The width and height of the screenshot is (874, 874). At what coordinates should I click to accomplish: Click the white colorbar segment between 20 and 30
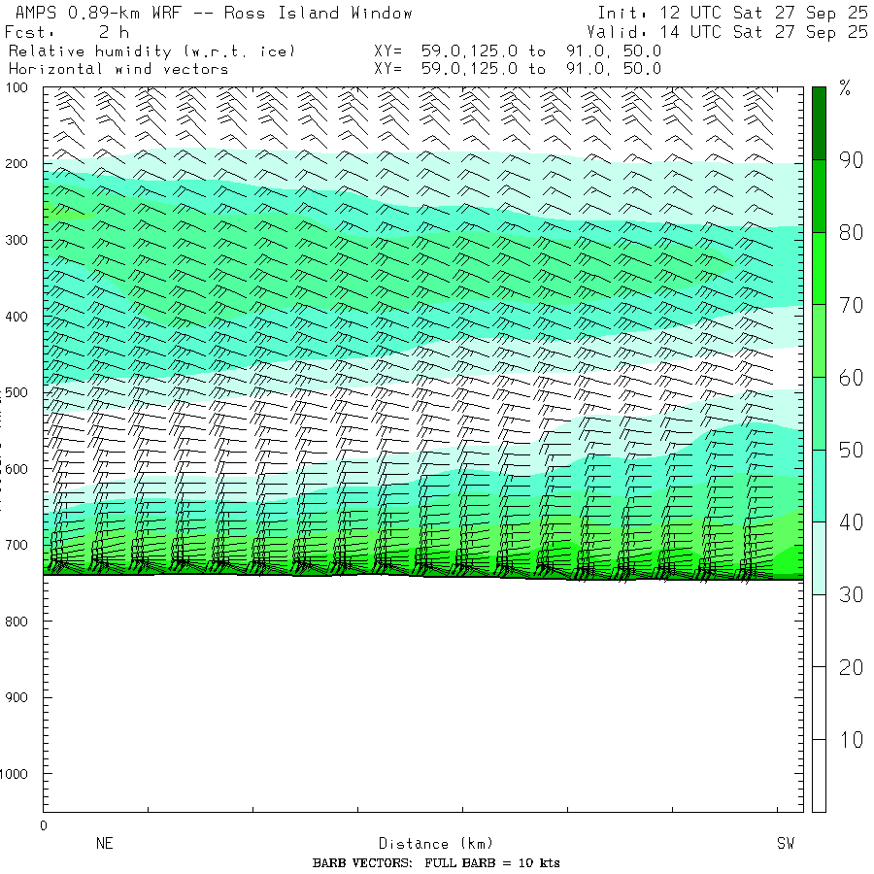coord(819,631)
